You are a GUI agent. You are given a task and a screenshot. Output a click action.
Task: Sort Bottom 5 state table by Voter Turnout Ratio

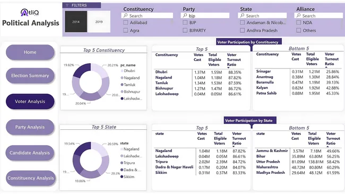333,139
